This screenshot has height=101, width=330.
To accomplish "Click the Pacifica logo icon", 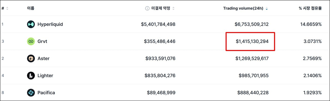I will coord(31,93).
